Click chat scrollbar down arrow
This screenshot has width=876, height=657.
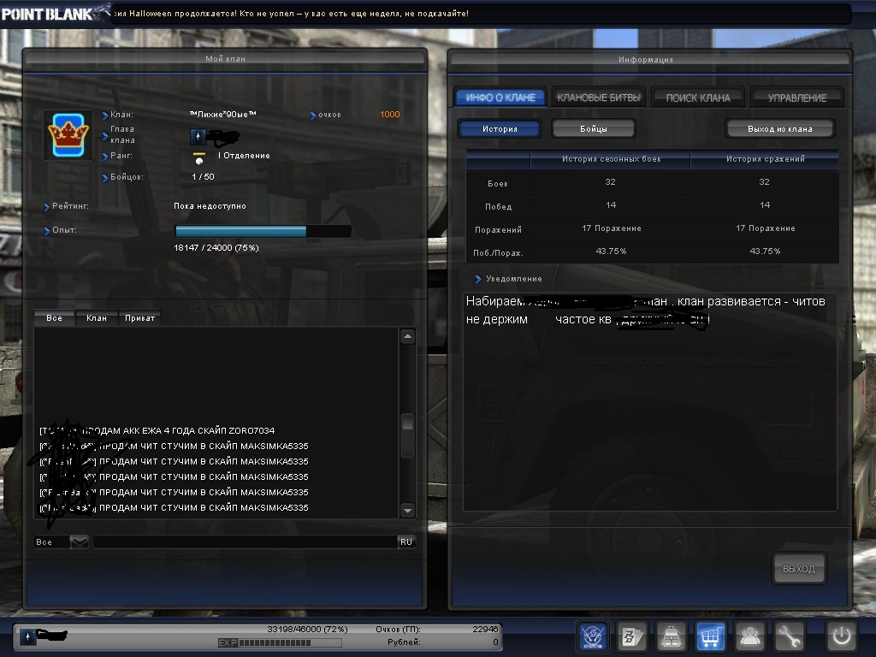(407, 511)
